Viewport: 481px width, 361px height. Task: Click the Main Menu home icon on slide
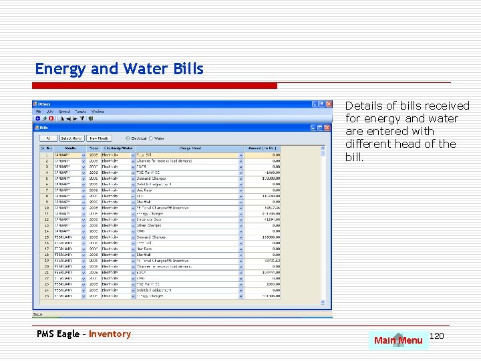(x=398, y=340)
